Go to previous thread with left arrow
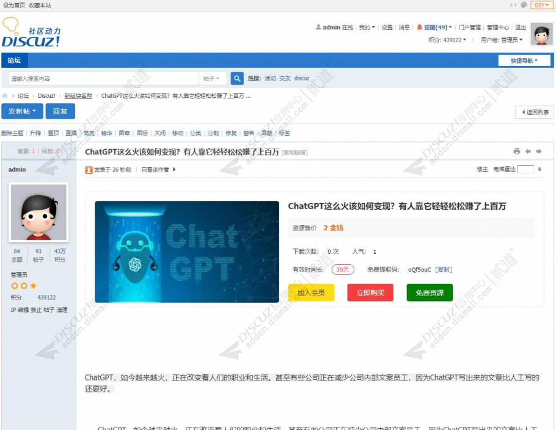 (x=528, y=151)
